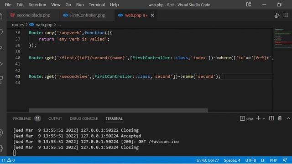Click the php terminal shell label

(x=246, y=118)
